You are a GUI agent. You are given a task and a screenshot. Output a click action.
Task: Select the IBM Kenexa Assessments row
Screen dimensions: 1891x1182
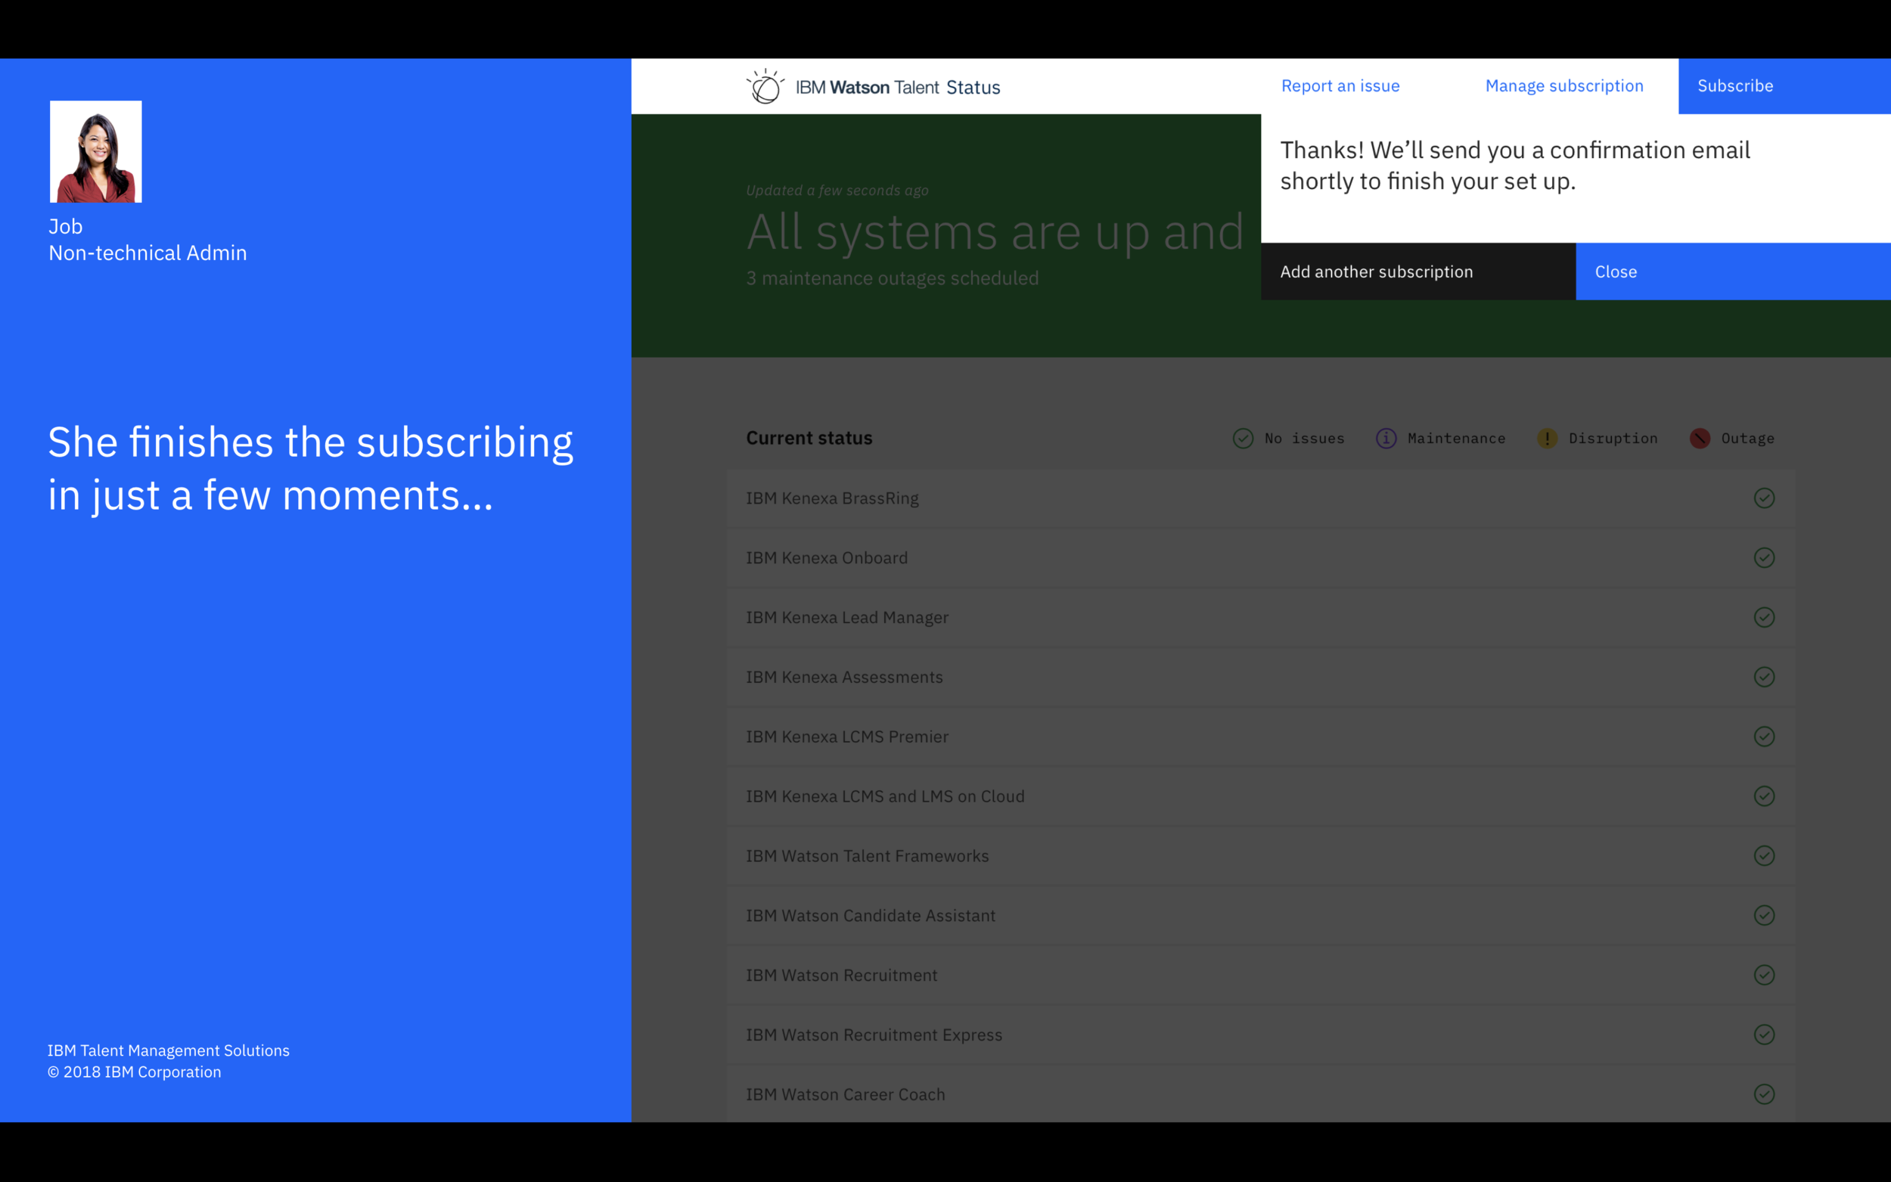tap(1260, 677)
